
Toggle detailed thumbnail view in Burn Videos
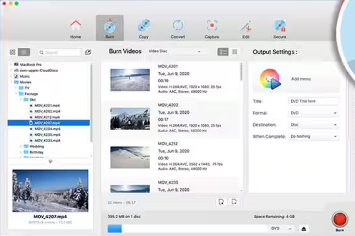(223, 52)
